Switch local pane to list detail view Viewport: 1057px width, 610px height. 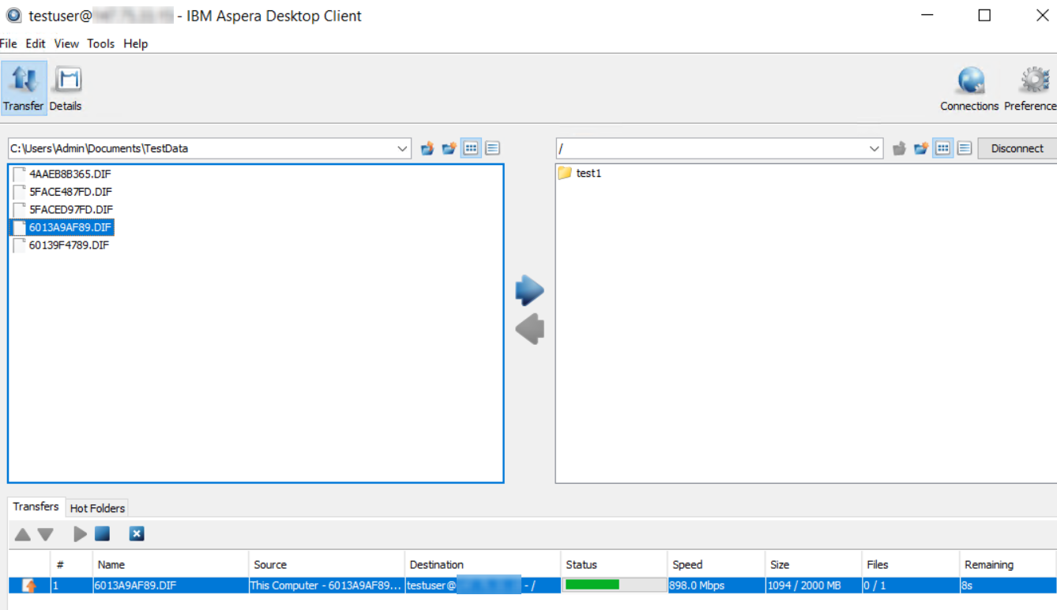(x=492, y=148)
